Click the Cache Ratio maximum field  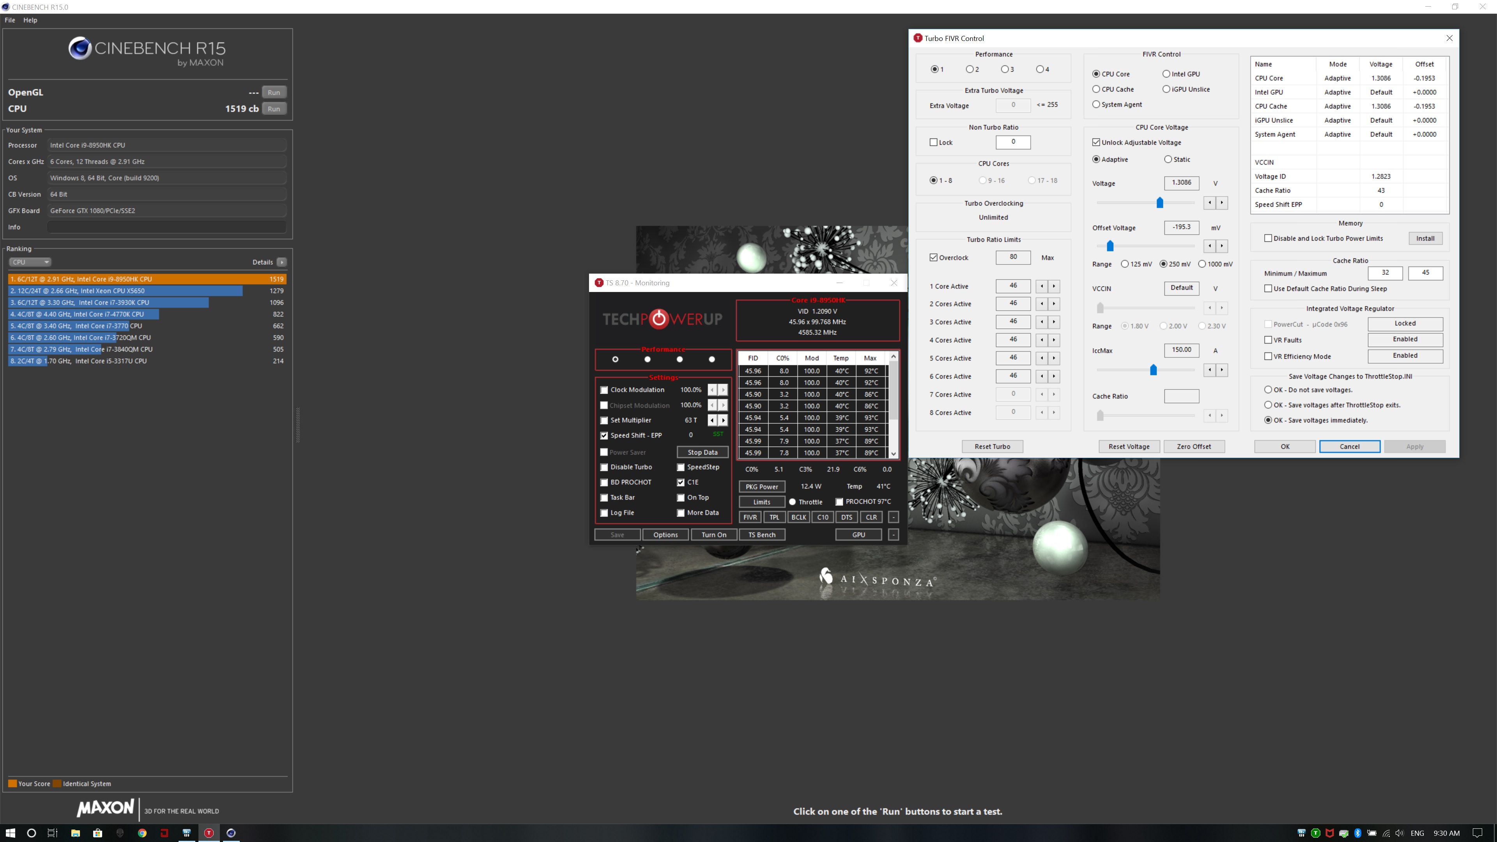point(1425,272)
